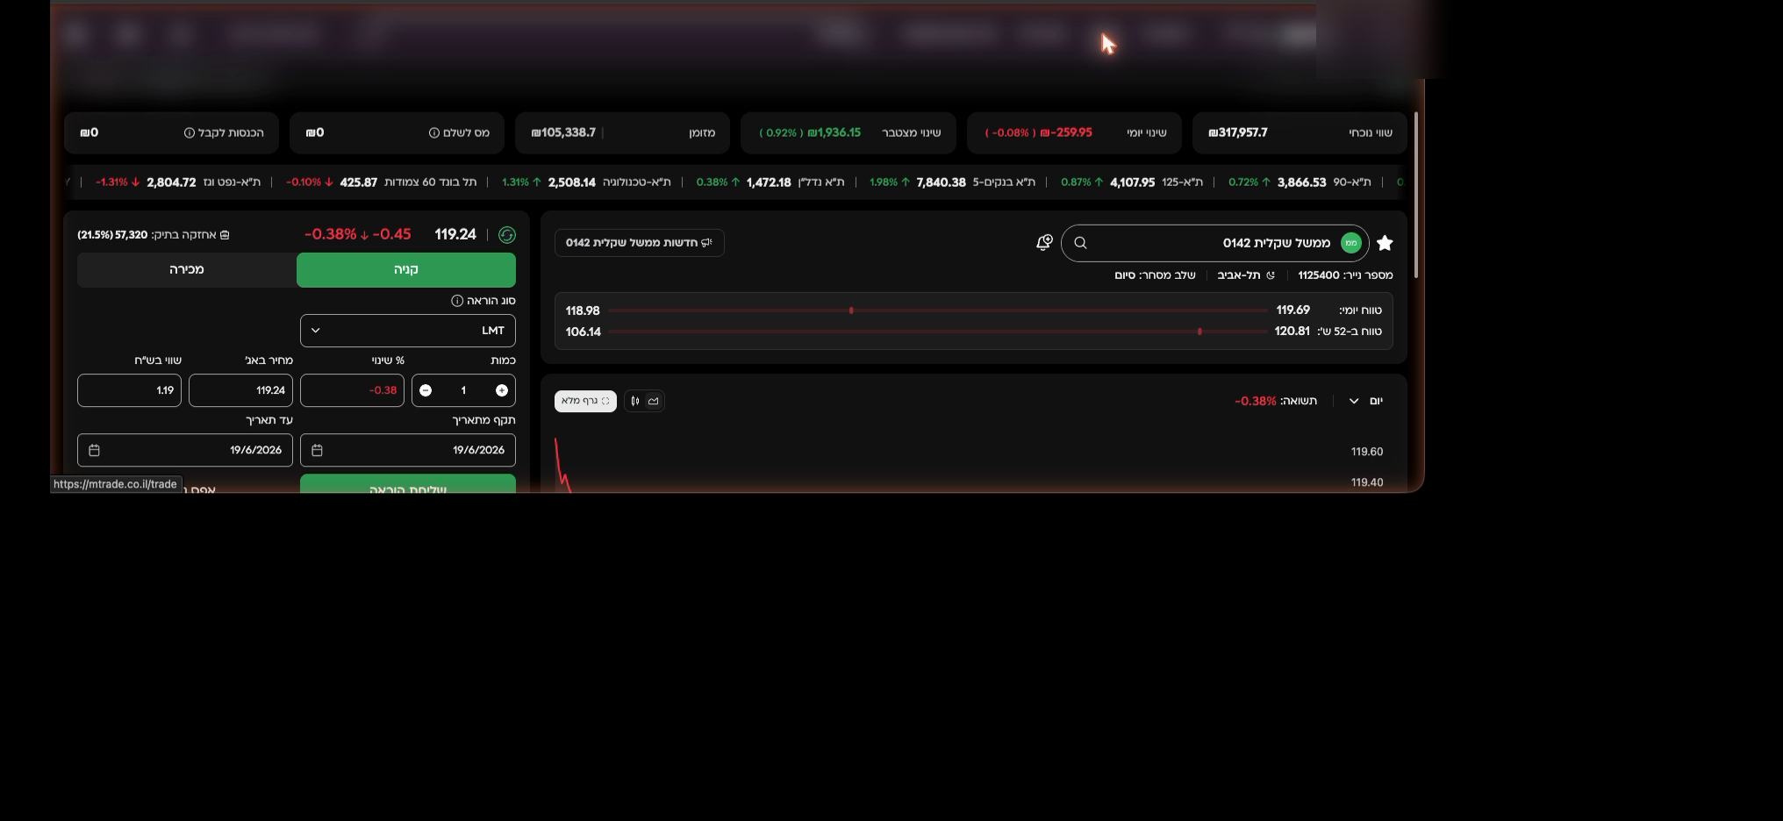The height and width of the screenshot is (821, 1783).
Task: Click the portfolio holding icon near אחזקה בתיק
Action: click(x=225, y=235)
